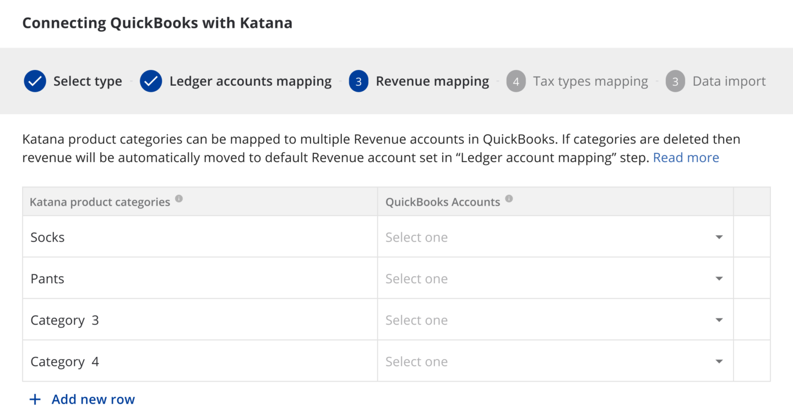Switch to the Select type step
This screenshot has width=793, height=419.
(87, 81)
